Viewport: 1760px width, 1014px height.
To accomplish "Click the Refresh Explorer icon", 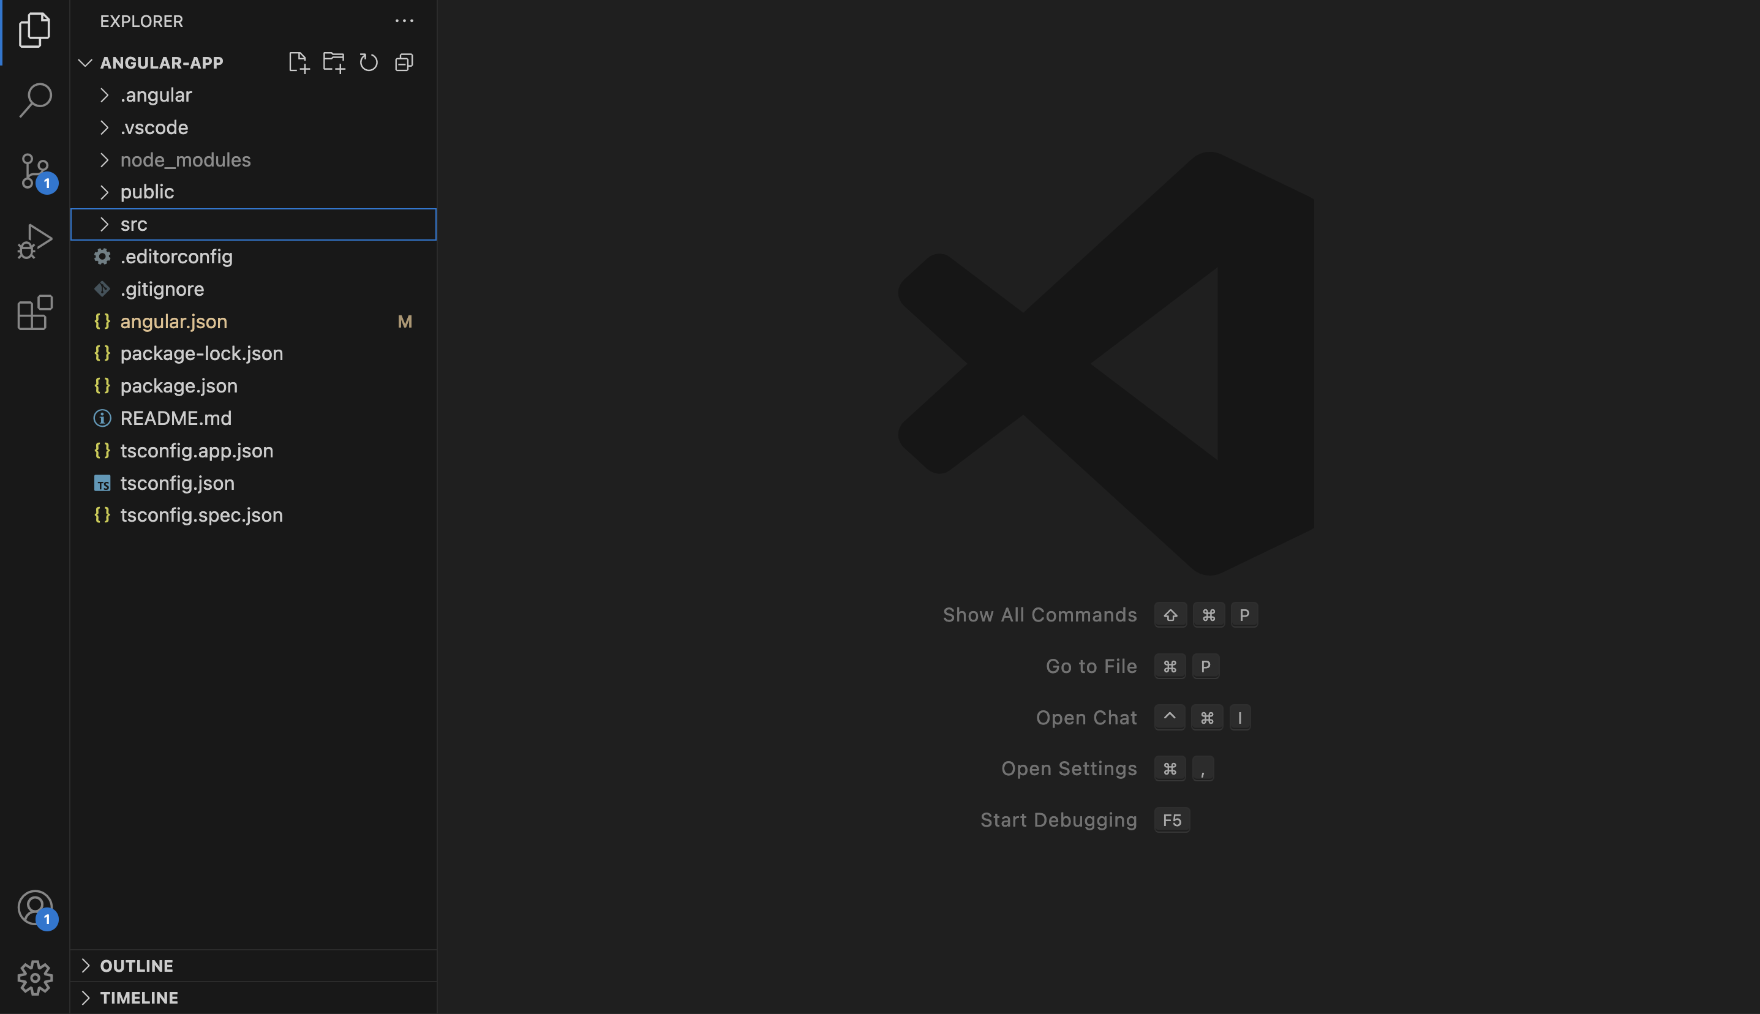I will [369, 62].
